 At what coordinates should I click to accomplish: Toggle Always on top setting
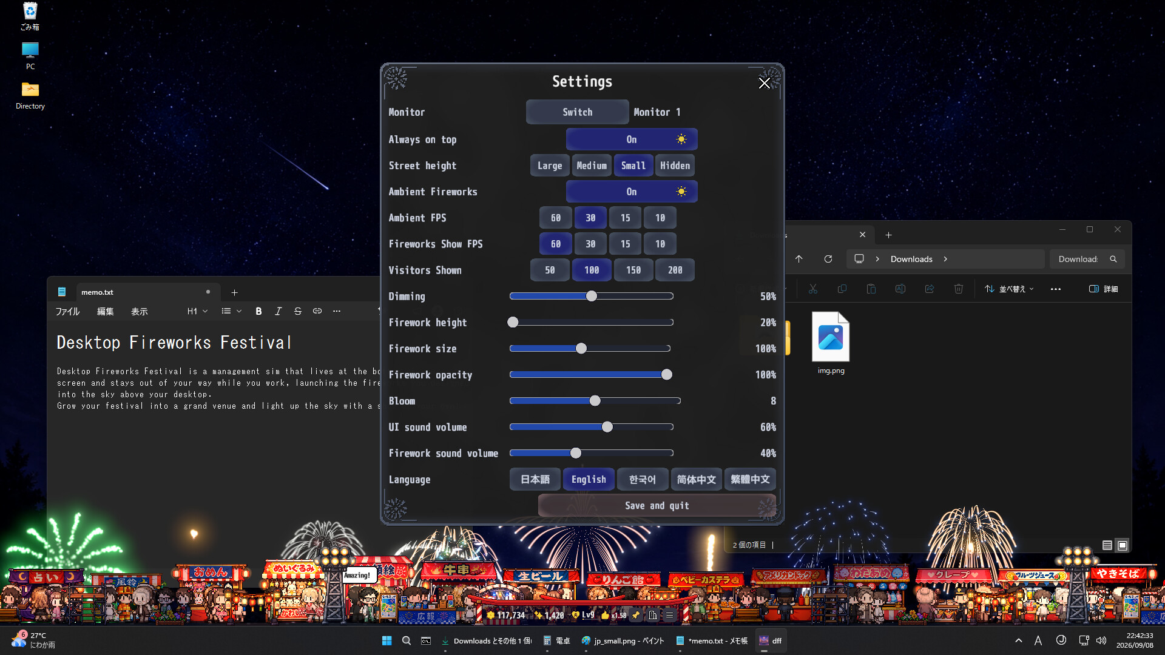(632, 139)
